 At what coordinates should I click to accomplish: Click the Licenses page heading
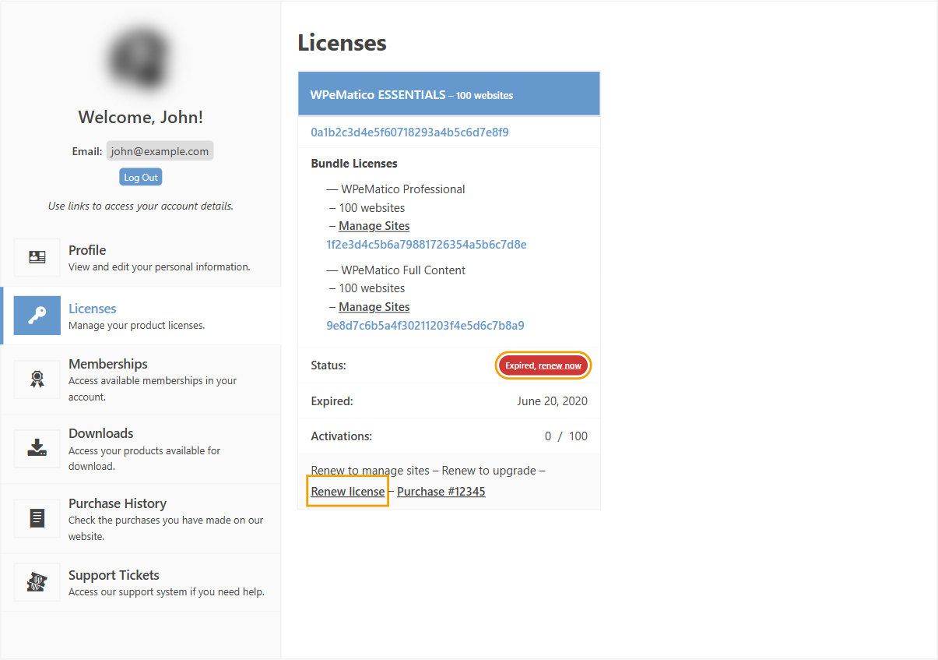click(x=343, y=43)
